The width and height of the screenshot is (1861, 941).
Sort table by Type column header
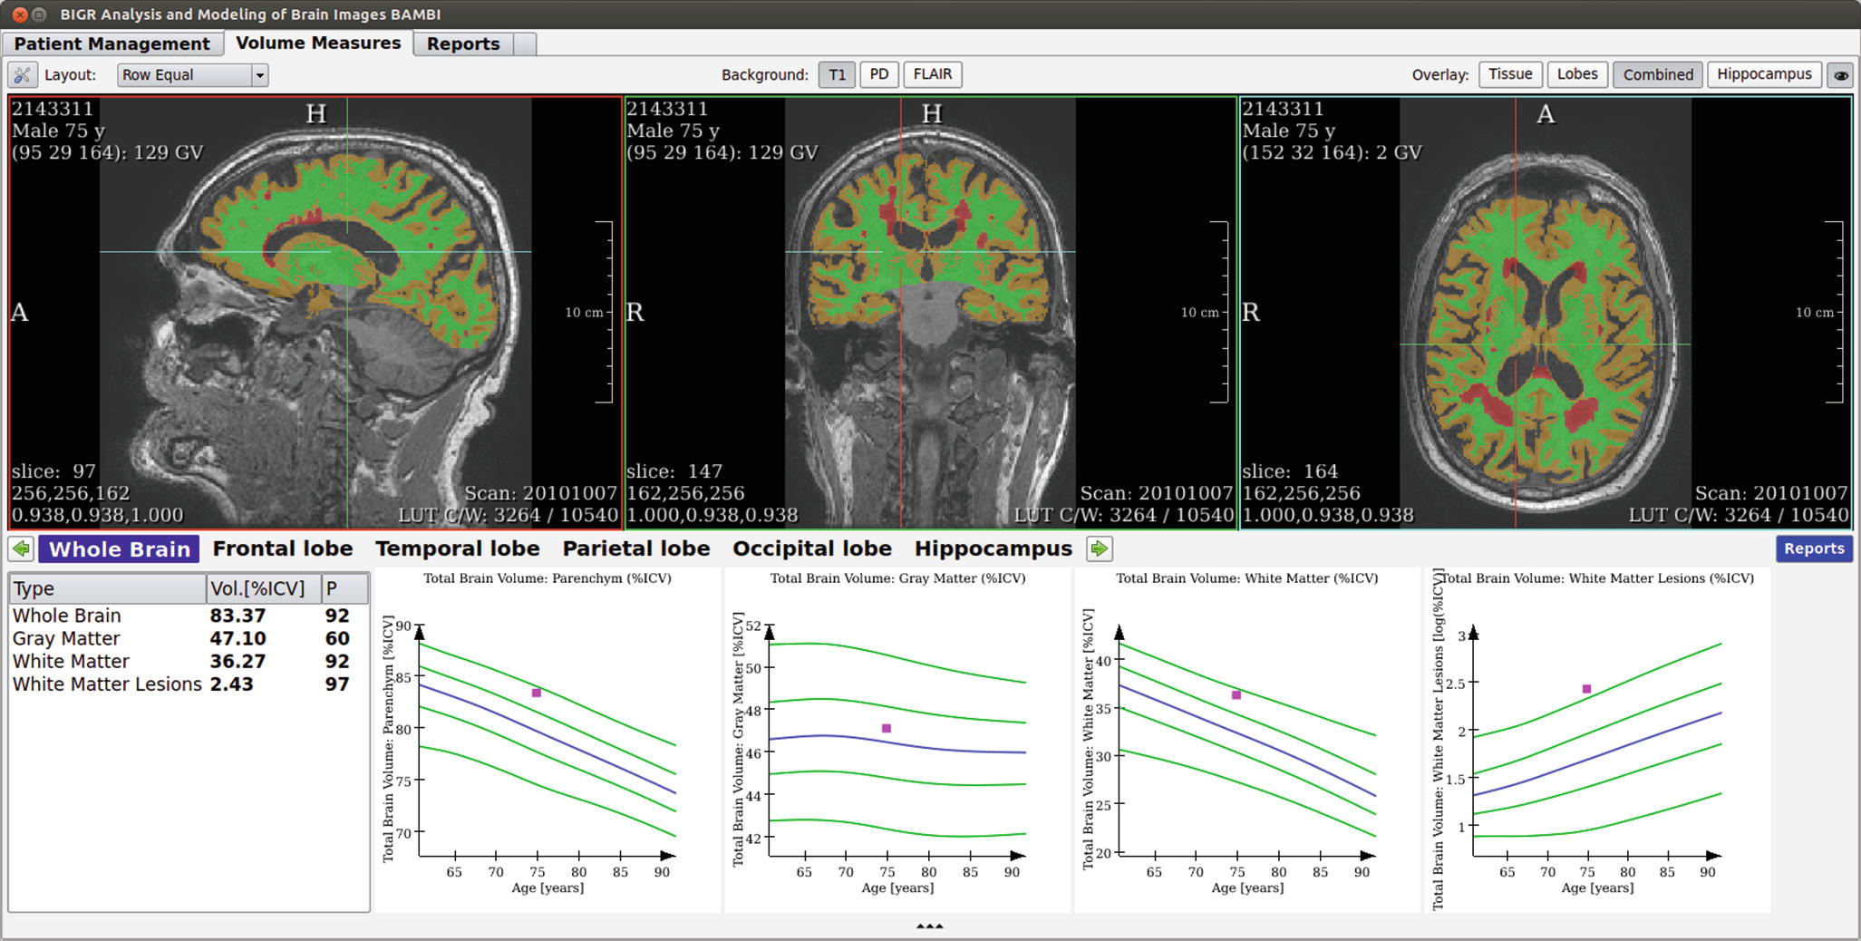pyautogui.click(x=108, y=588)
